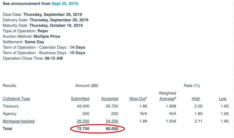Viewport: 234px width, 138px height.
Task: Open the Sept 25, 2019 announcement link
Action: tap(65, 4)
